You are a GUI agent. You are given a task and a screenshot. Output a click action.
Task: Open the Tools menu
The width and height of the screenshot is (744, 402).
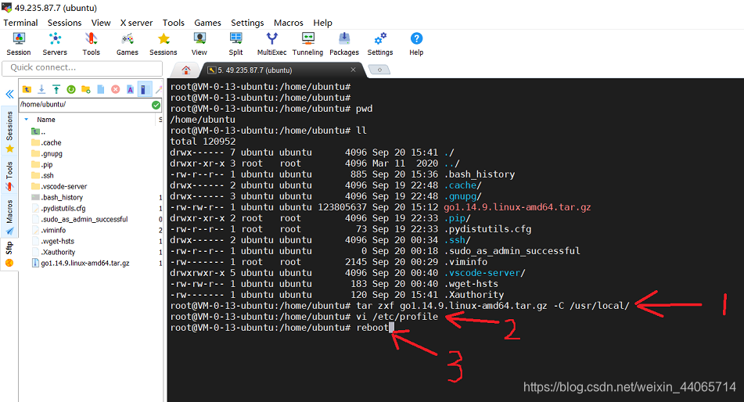(x=173, y=23)
